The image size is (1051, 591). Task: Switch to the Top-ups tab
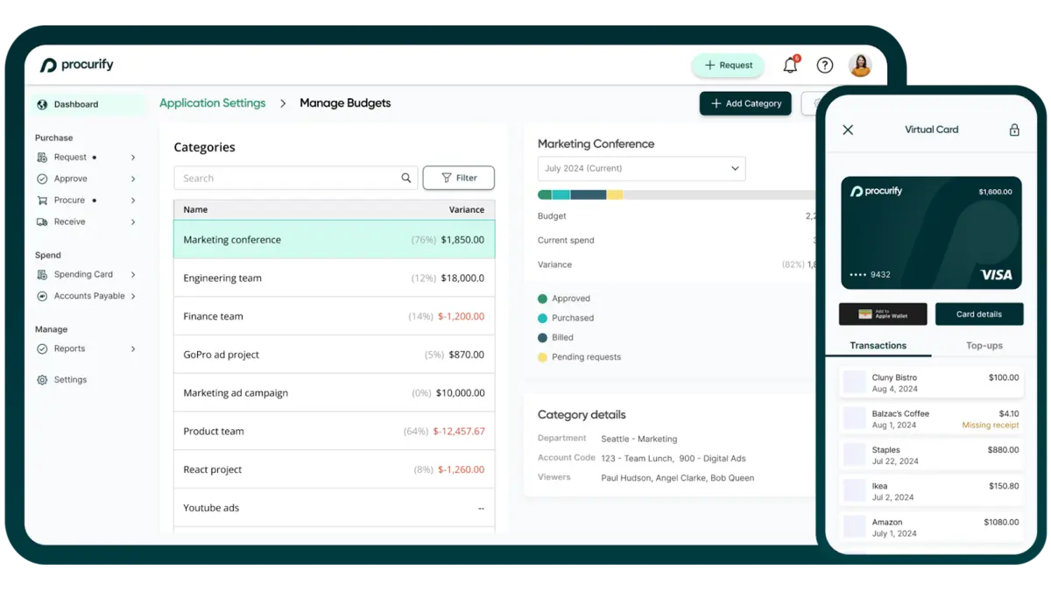(x=984, y=346)
